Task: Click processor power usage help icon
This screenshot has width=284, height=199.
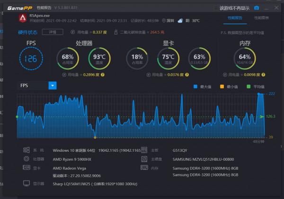Action: click(x=103, y=75)
